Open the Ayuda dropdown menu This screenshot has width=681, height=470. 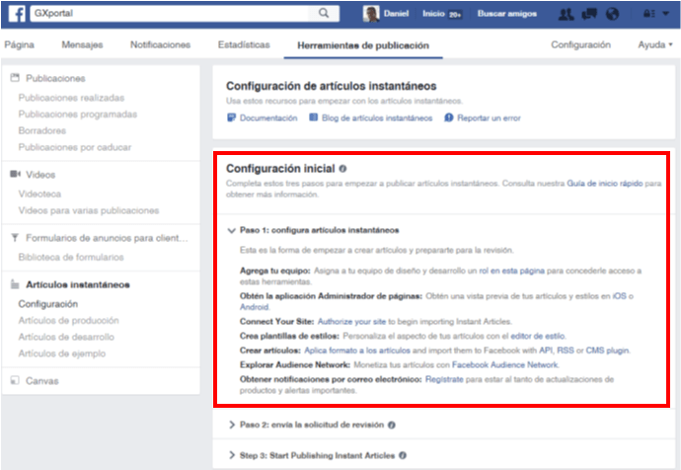(x=654, y=45)
